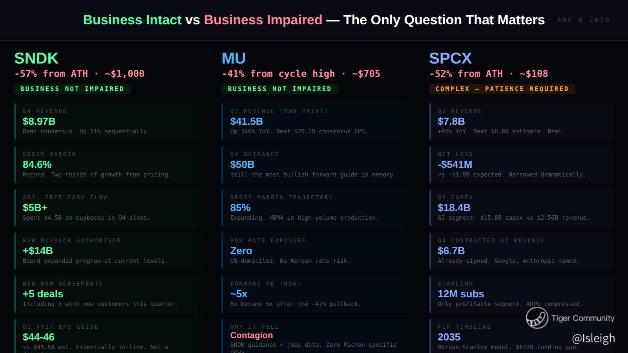The image size is (628, 353).
Task: Click the Tiger Community logo icon
Action: pyautogui.click(x=537, y=318)
